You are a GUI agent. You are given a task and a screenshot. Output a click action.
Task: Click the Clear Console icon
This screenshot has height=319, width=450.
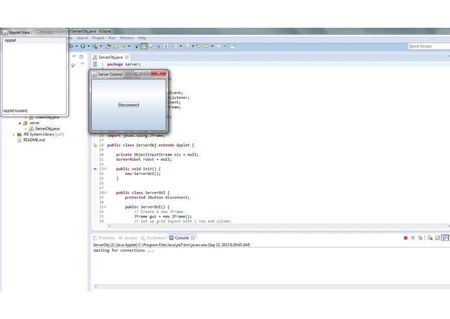pos(430,238)
